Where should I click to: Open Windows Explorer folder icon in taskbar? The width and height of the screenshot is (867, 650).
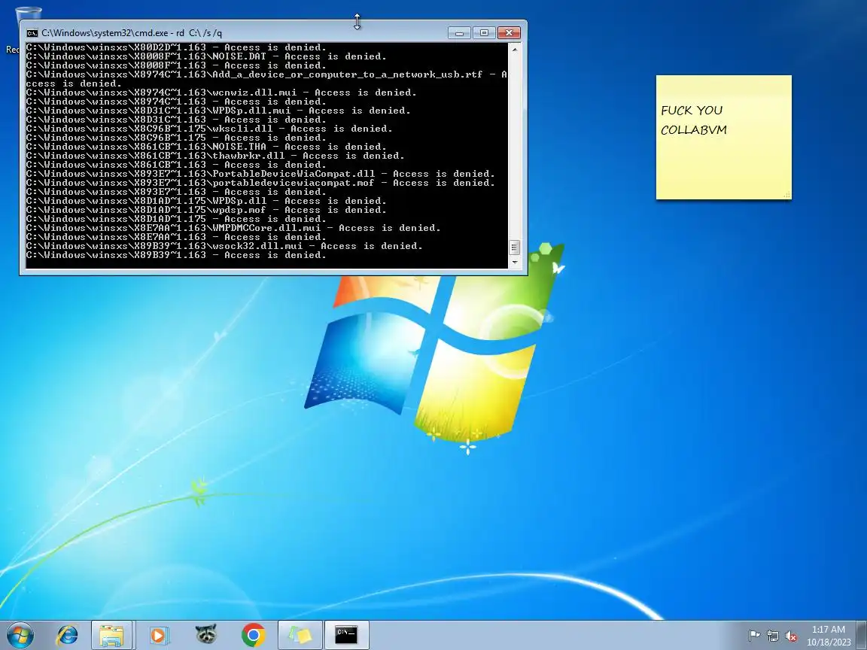click(111, 635)
